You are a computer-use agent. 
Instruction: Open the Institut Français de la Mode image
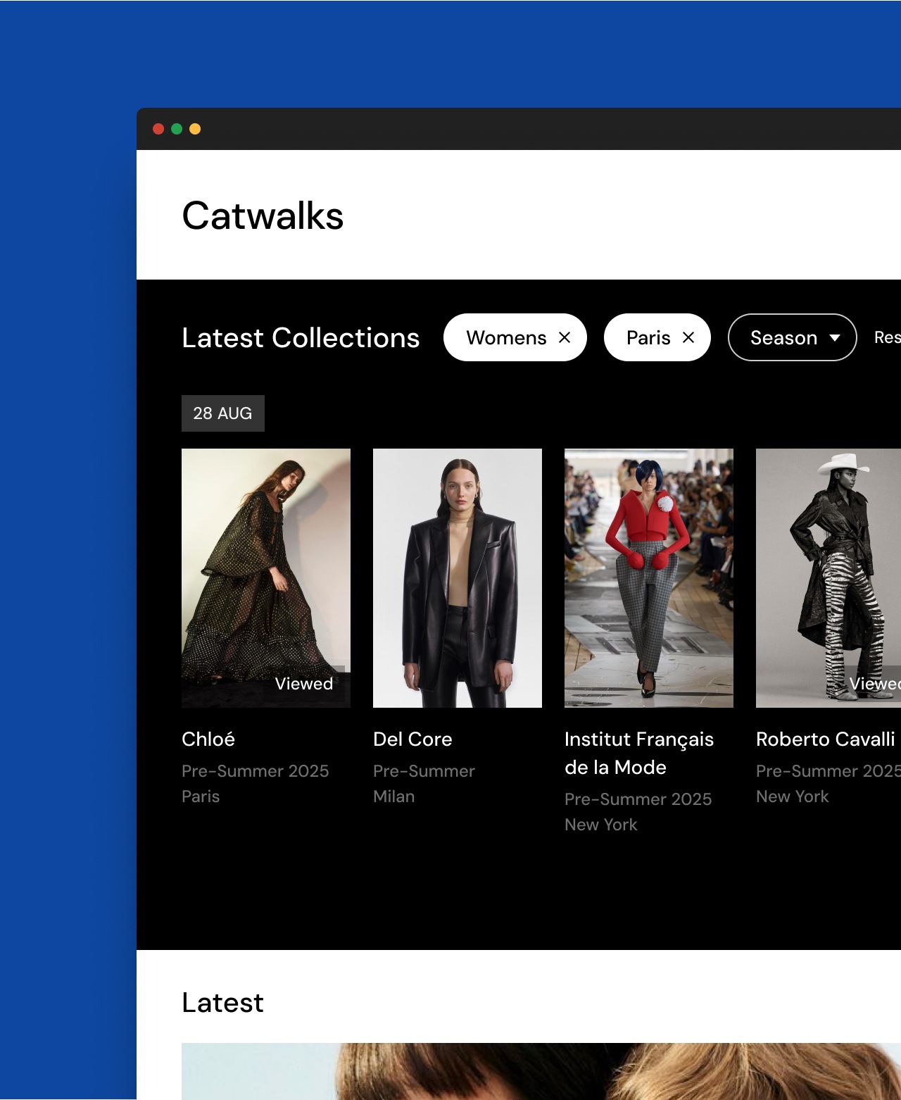(649, 578)
